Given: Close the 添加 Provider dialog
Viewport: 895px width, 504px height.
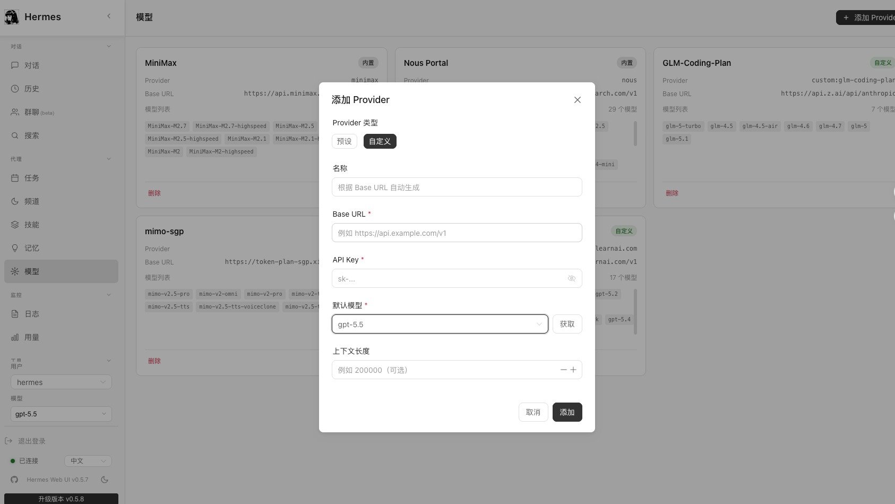Looking at the screenshot, I should click(x=578, y=100).
